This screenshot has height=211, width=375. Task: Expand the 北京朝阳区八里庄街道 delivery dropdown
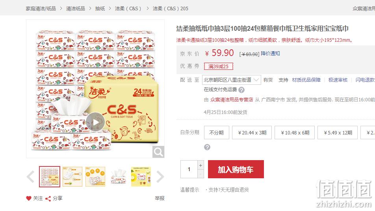tap(232, 80)
